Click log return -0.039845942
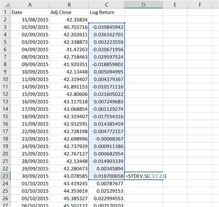 (107, 27)
